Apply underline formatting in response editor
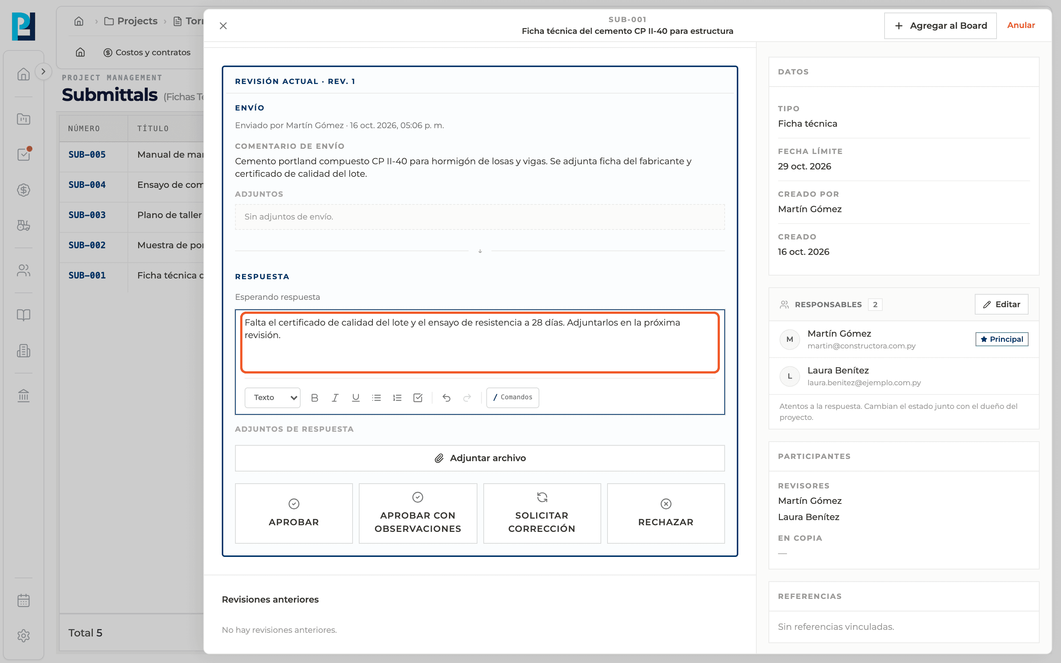The width and height of the screenshot is (1061, 663). pos(356,397)
